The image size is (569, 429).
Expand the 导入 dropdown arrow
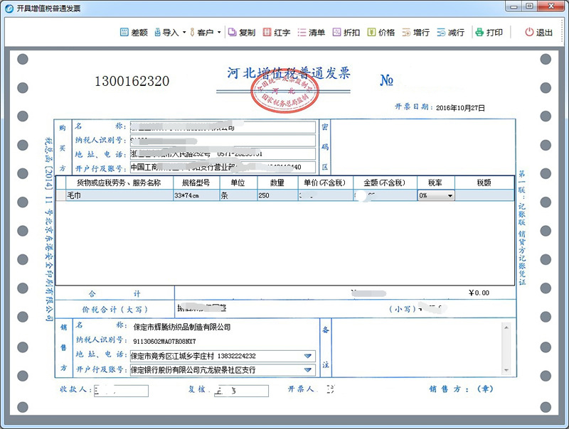click(x=184, y=32)
